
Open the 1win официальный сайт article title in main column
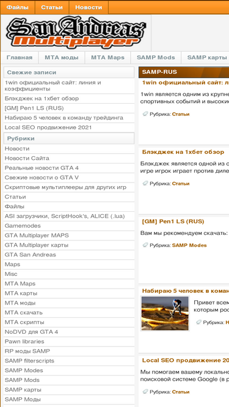tap(186, 82)
